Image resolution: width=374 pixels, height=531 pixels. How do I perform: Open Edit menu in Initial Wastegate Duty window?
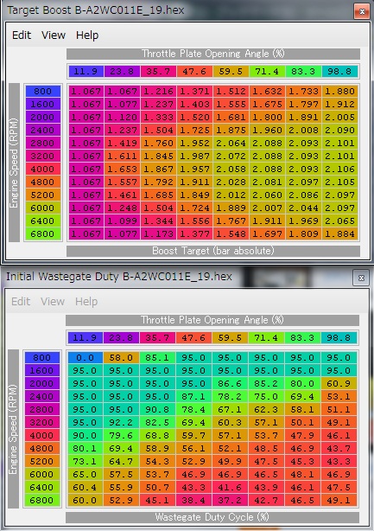[21, 301]
